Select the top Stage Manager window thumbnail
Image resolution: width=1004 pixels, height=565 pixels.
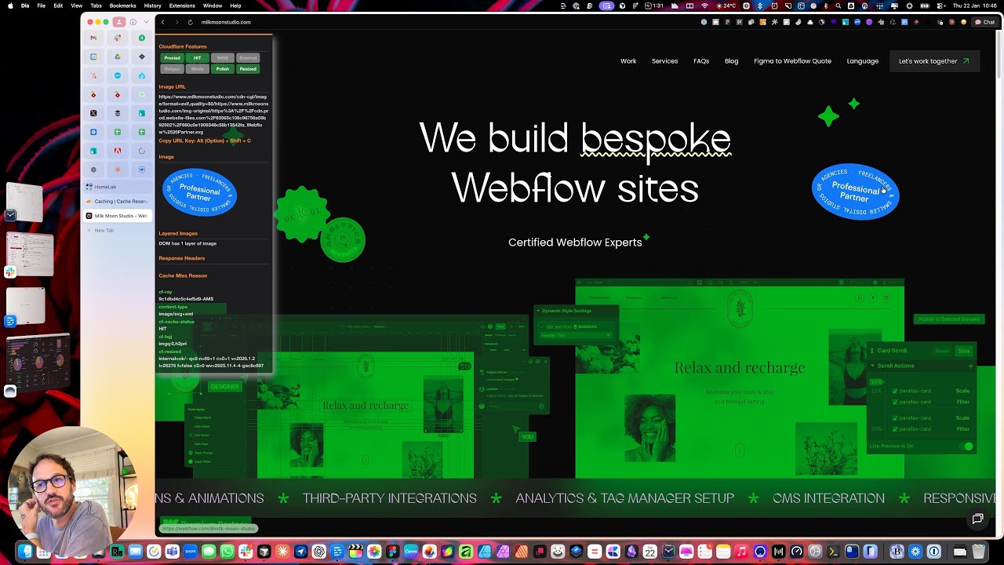(24, 202)
